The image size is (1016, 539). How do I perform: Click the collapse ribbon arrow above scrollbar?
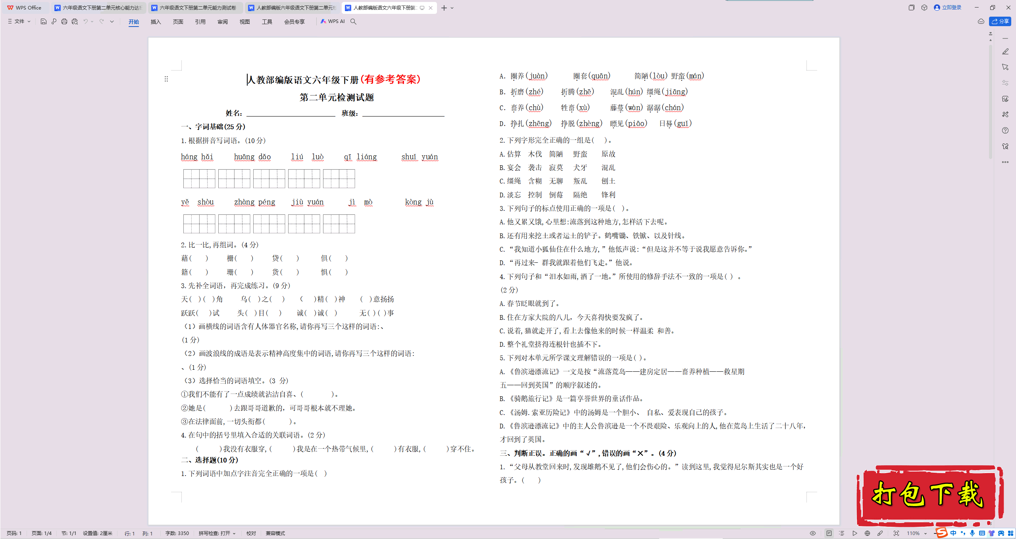coord(991,34)
